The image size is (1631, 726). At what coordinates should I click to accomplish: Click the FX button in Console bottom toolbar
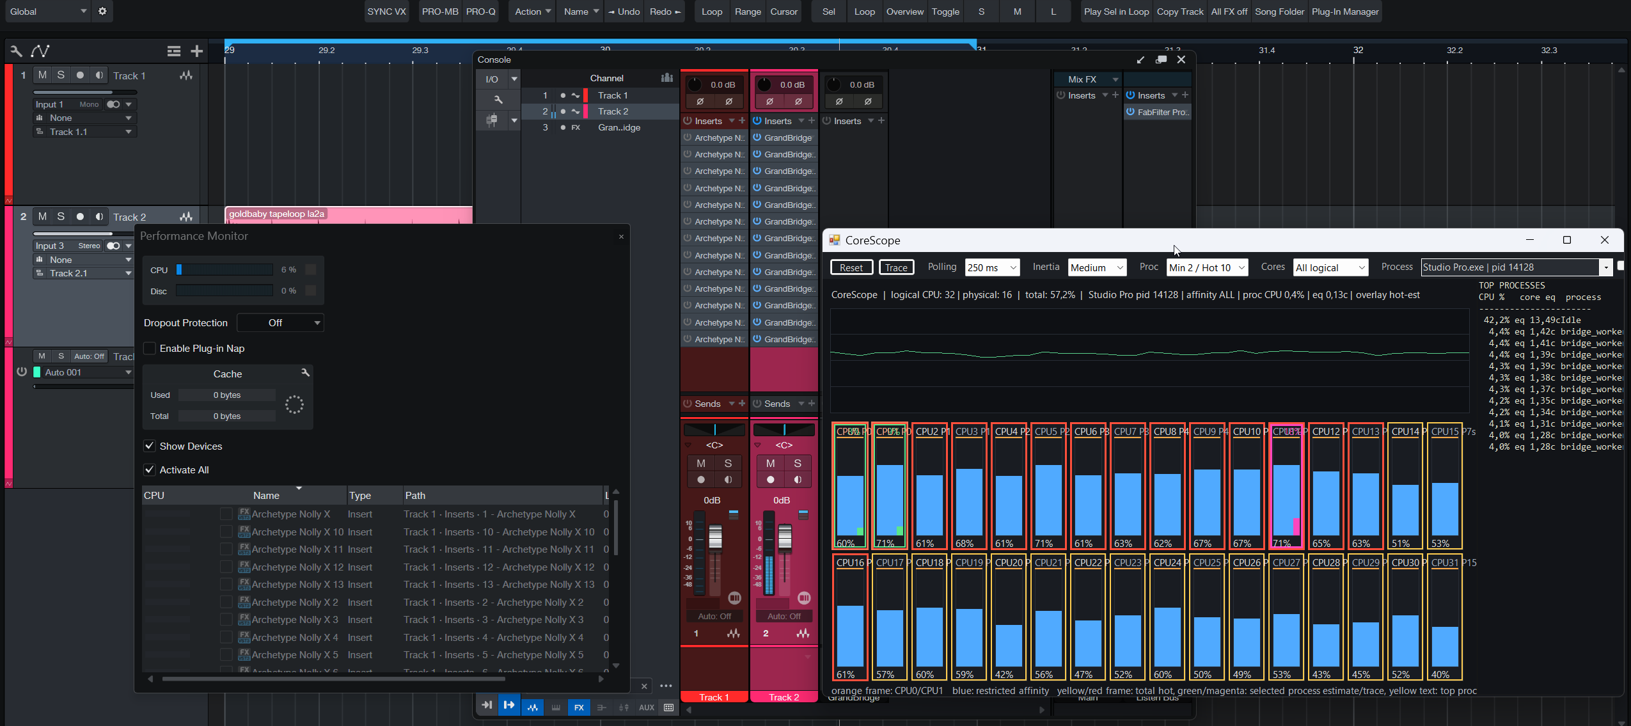[x=579, y=707]
